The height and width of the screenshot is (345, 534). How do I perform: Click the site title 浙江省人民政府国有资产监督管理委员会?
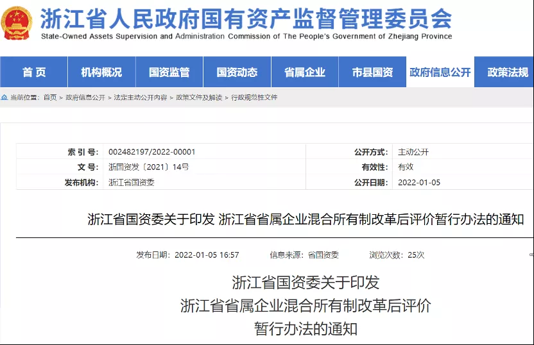pyautogui.click(x=246, y=19)
